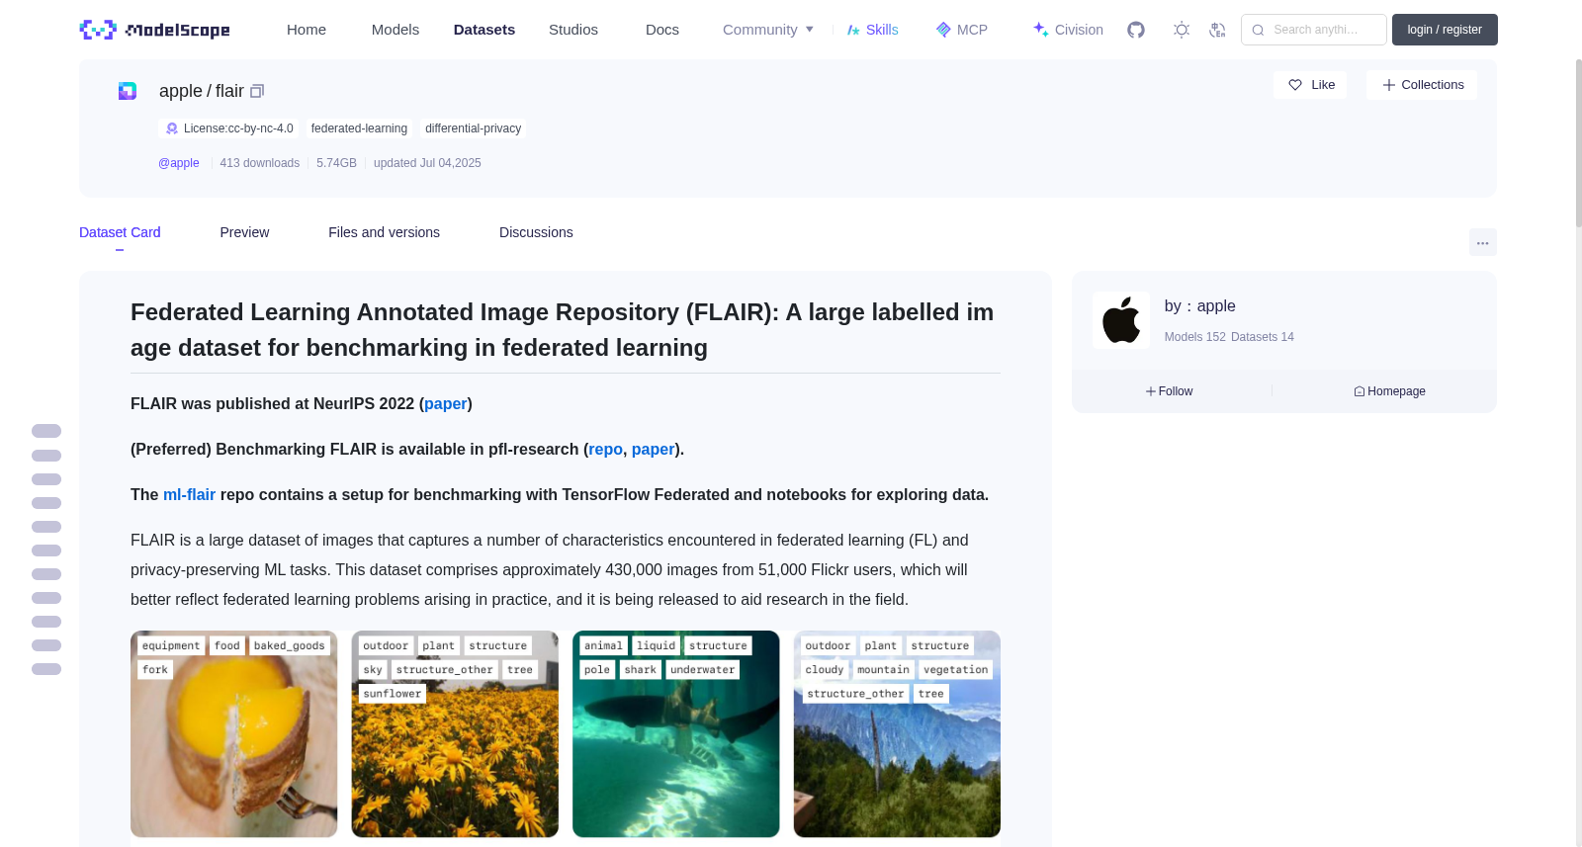Click the ModelScope logo

click(154, 30)
